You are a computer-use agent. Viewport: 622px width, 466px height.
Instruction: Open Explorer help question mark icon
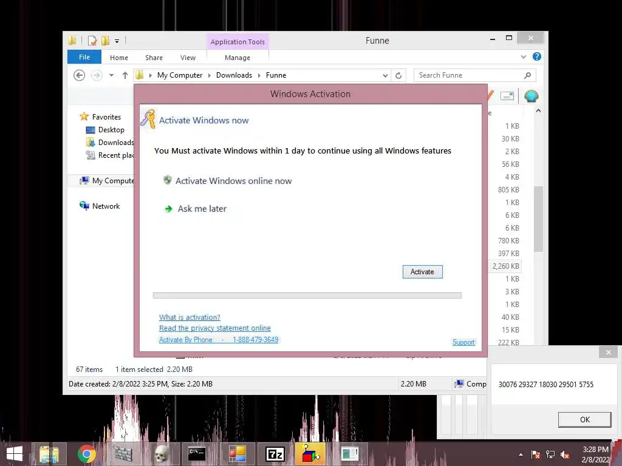coord(537,56)
